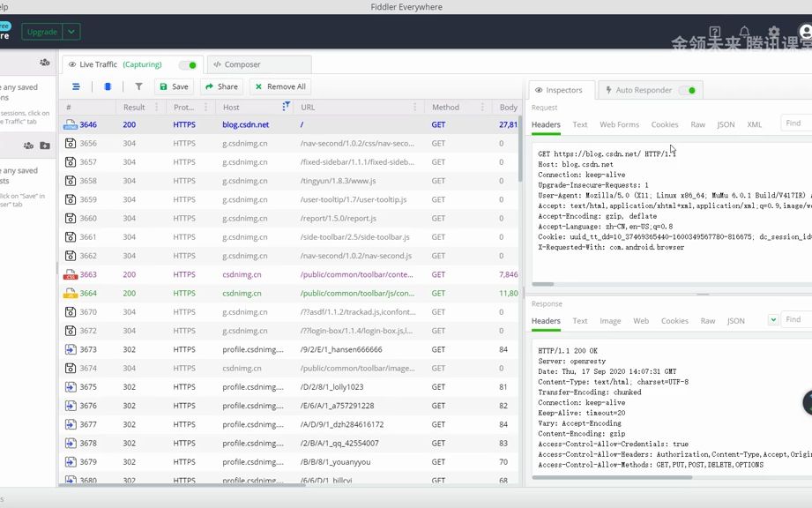Image resolution: width=812 pixels, height=508 pixels.
Task: Click the request Find input field
Action: (x=796, y=123)
